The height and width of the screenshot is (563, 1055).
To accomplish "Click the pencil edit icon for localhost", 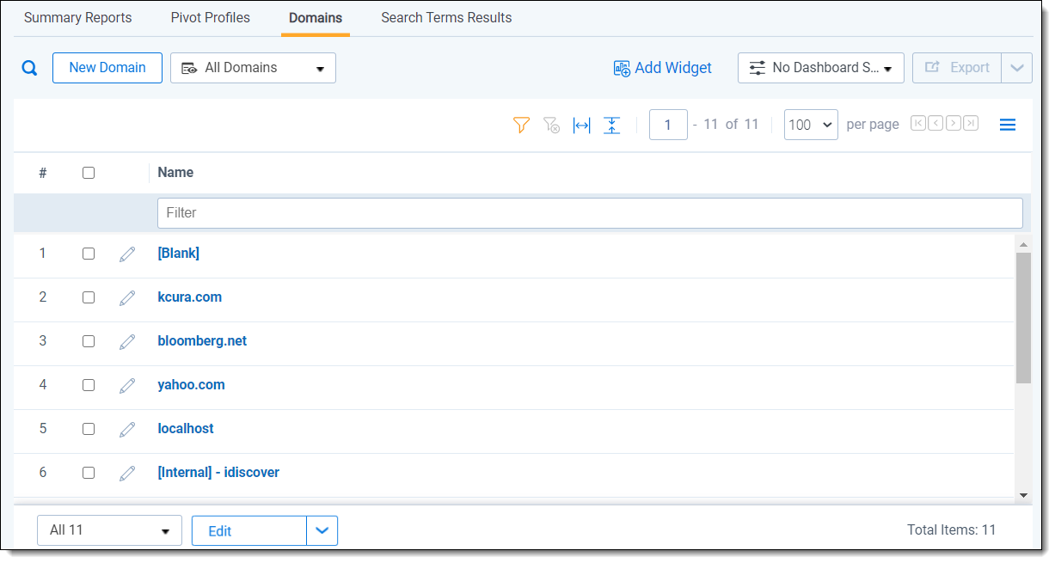I will [127, 430].
